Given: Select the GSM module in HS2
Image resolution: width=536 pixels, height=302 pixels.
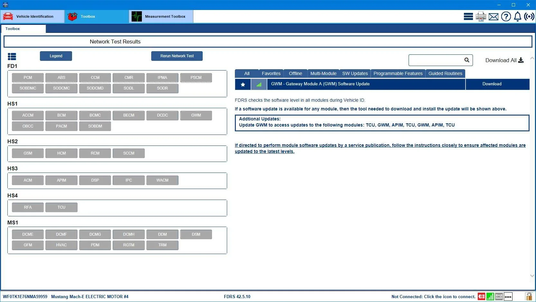Looking at the screenshot, I should point(28,153).
